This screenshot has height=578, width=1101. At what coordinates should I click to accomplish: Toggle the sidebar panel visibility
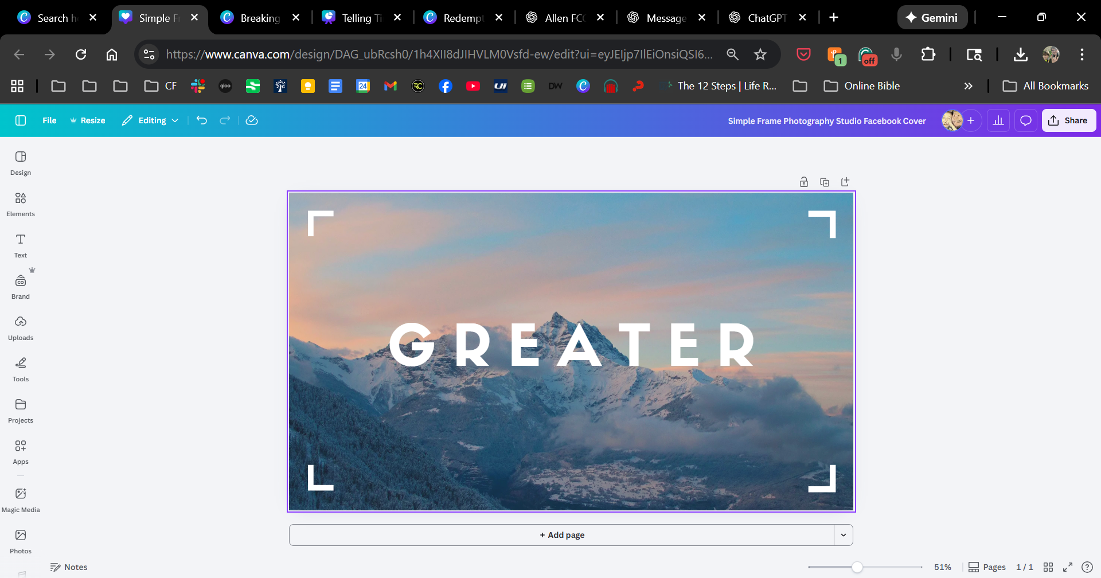tap(21, 120)
